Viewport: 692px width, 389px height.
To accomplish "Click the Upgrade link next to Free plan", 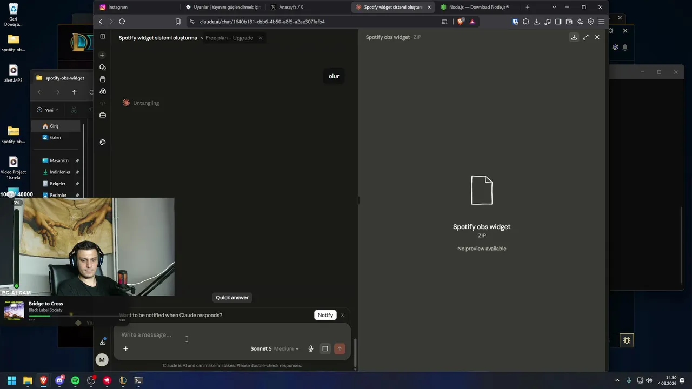I will pos(243,38).
